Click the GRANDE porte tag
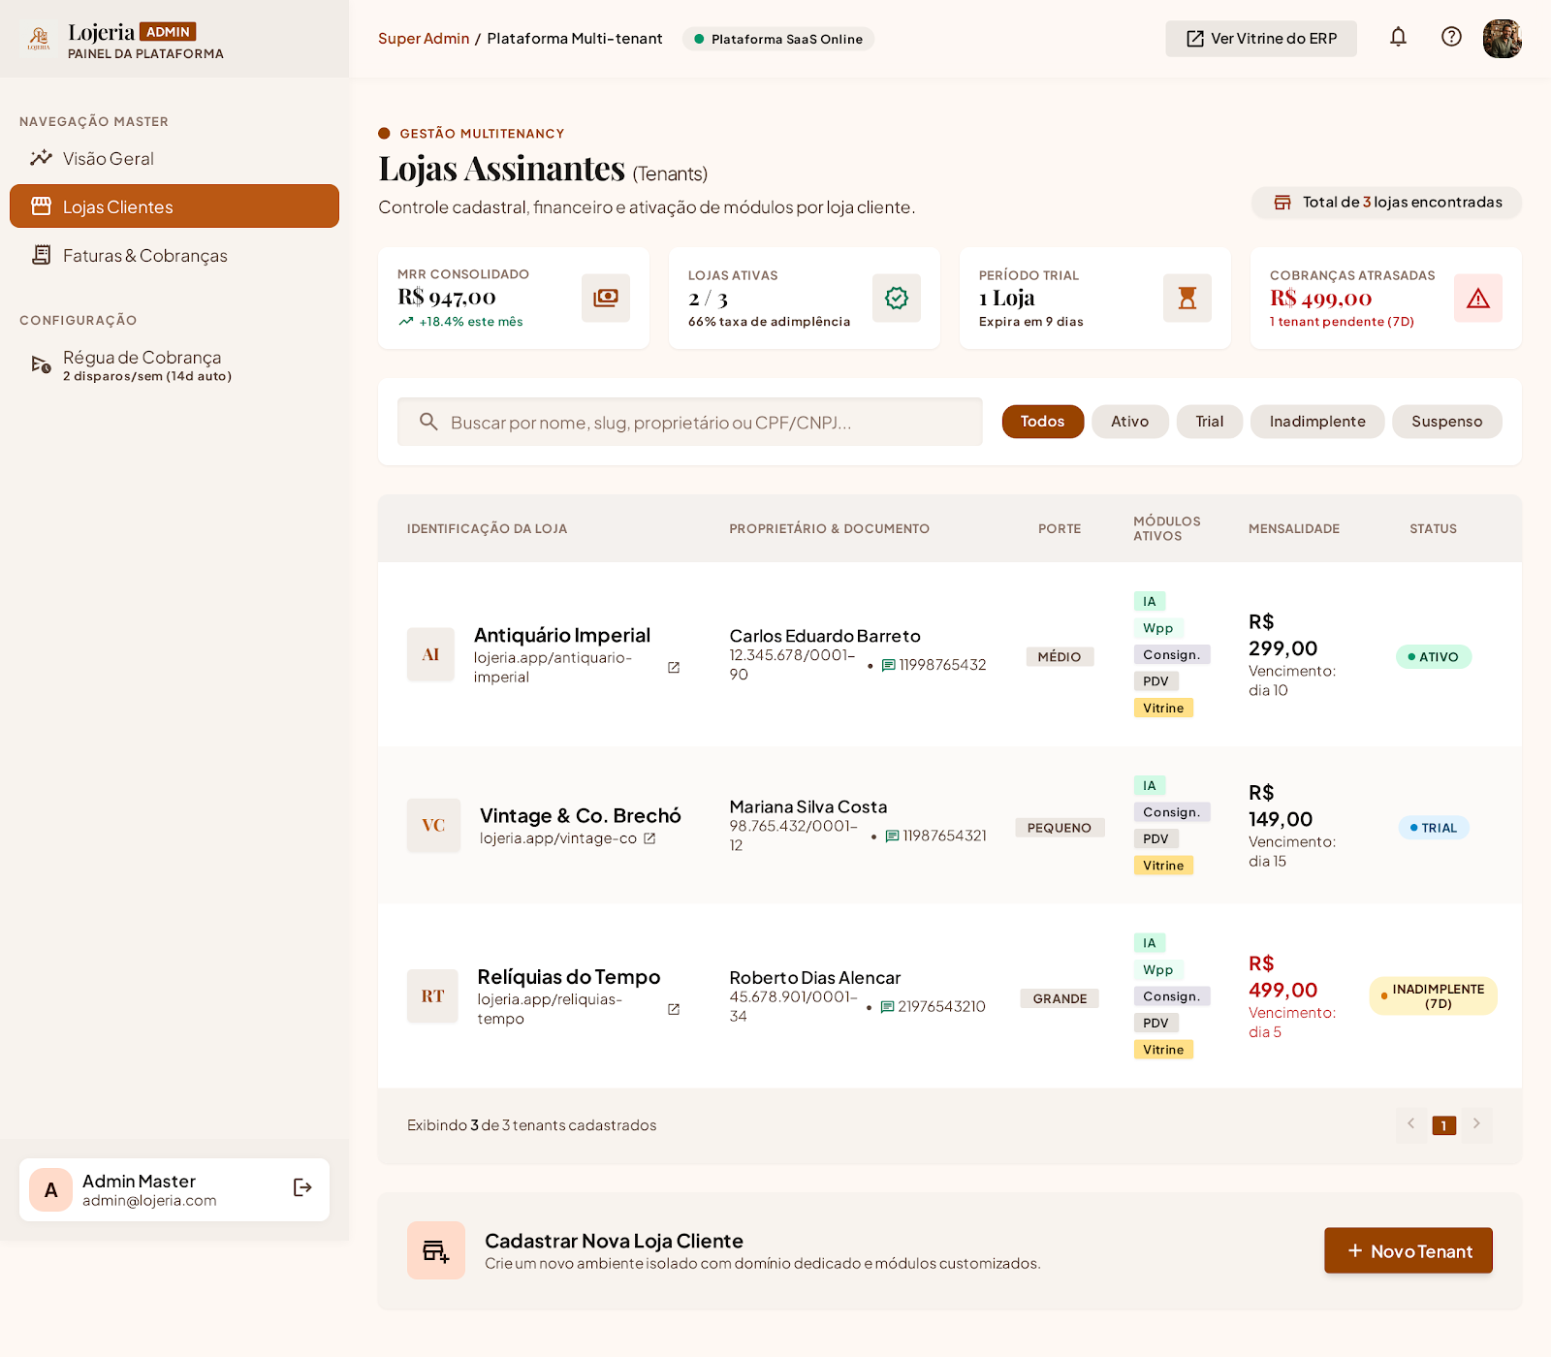Screen dimensions: 1551x1357 [1060, 998]
